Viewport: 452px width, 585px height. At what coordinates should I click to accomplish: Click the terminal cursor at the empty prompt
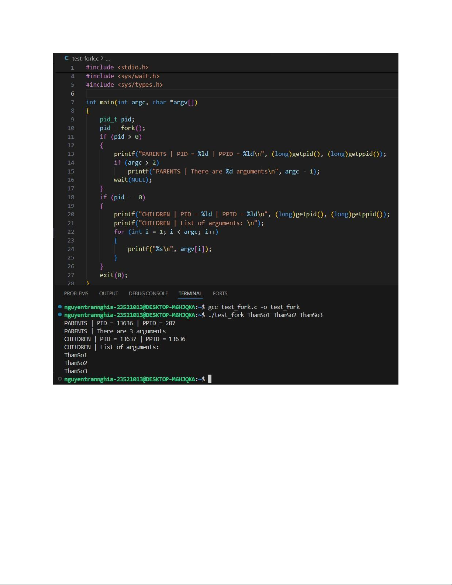[x=210, y=379]
